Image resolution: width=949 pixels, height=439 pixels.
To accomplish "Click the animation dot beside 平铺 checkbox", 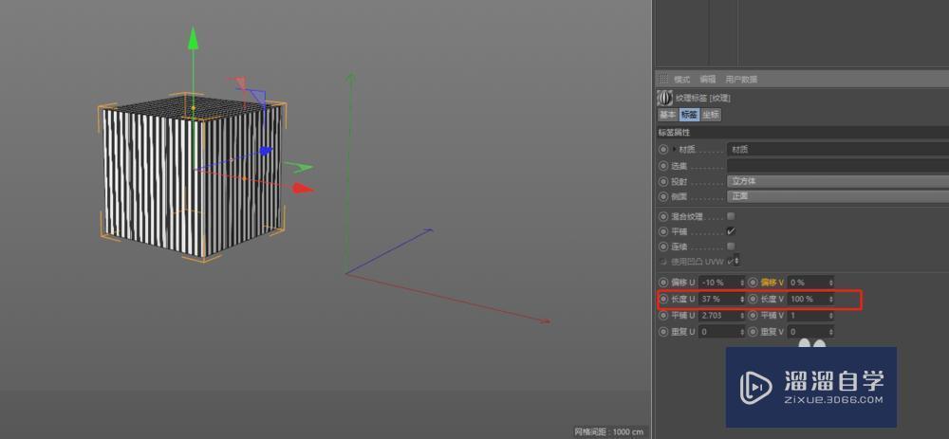I will point(663,231).
